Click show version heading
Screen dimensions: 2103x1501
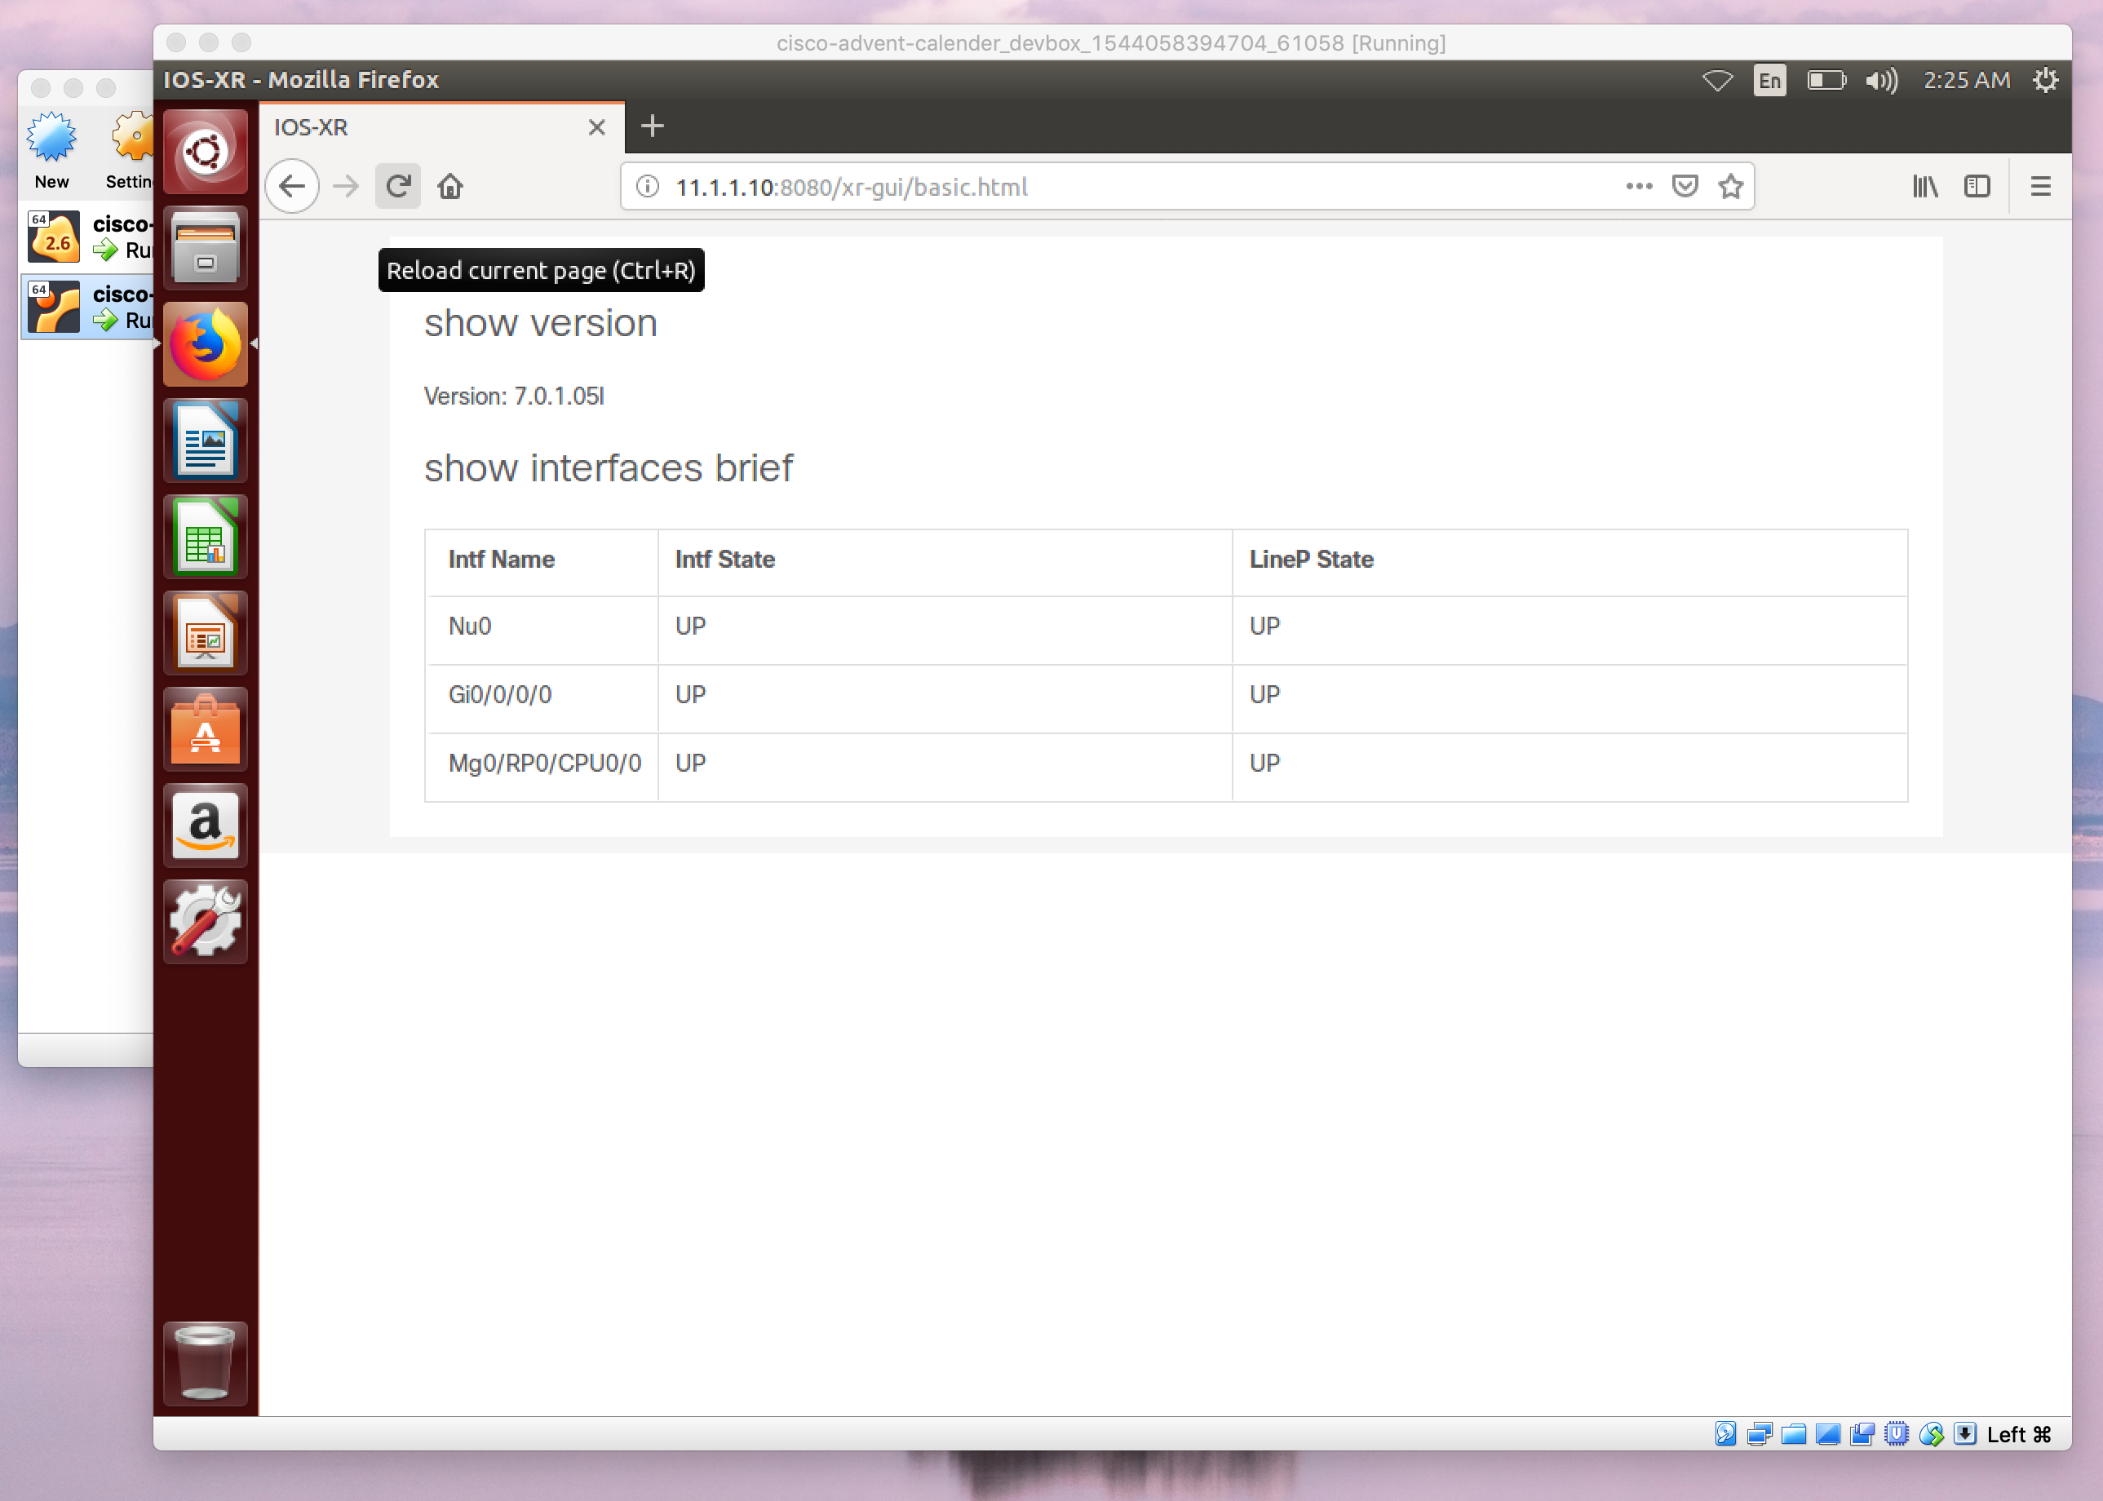point(541,324)
